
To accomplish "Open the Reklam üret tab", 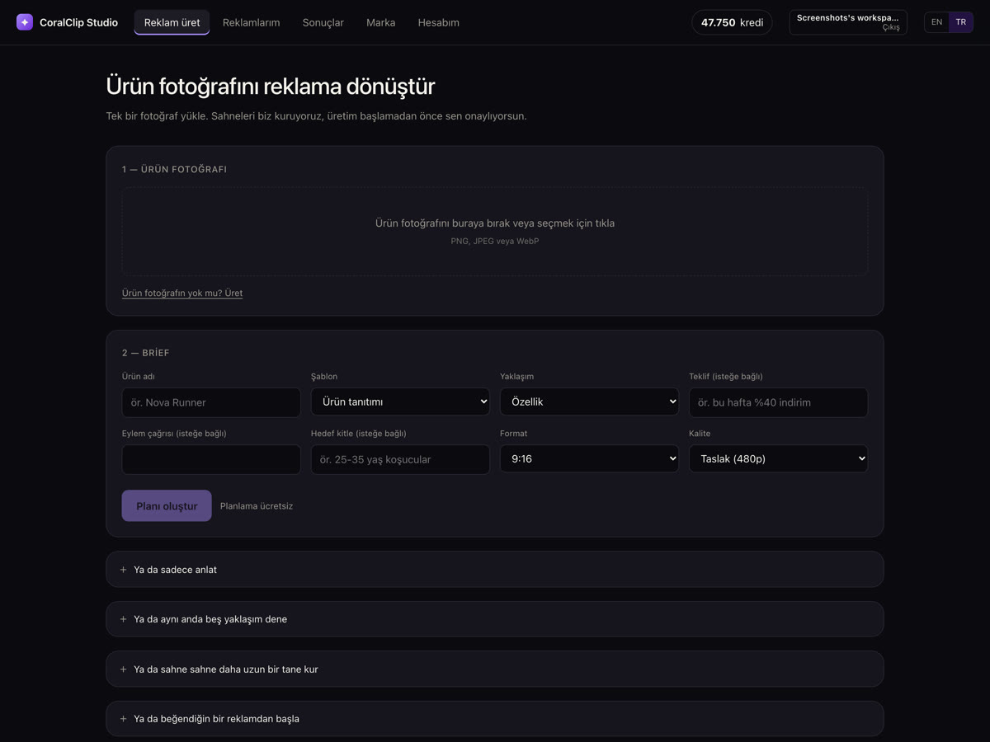I will click(172, 22).
